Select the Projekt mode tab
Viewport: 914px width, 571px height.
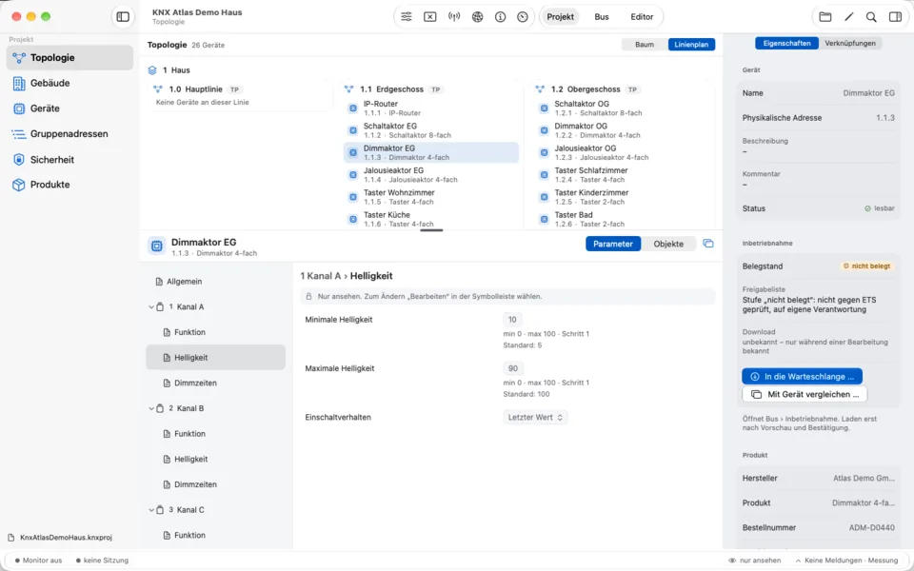pos(560,17)
